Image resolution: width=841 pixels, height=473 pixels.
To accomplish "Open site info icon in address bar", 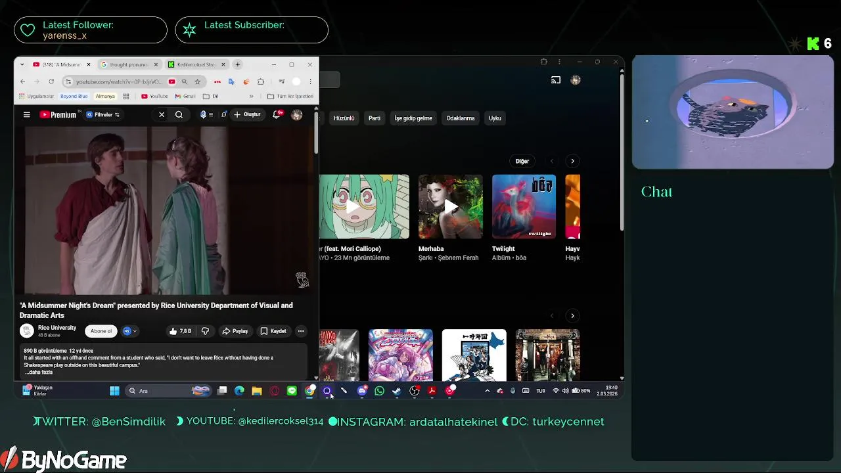I will [68, 81].
